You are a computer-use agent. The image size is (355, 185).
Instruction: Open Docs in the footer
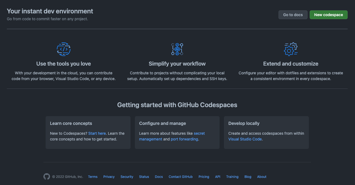[x=159, y=177]
